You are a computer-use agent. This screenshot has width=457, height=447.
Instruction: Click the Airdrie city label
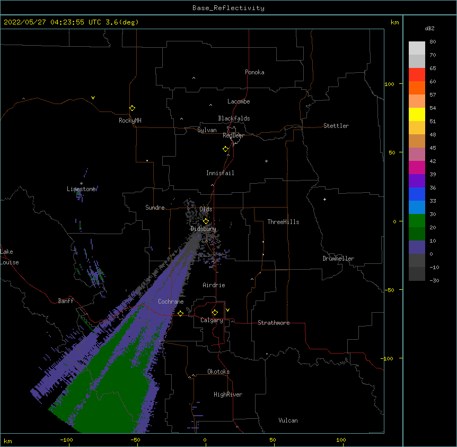(214, 285)
